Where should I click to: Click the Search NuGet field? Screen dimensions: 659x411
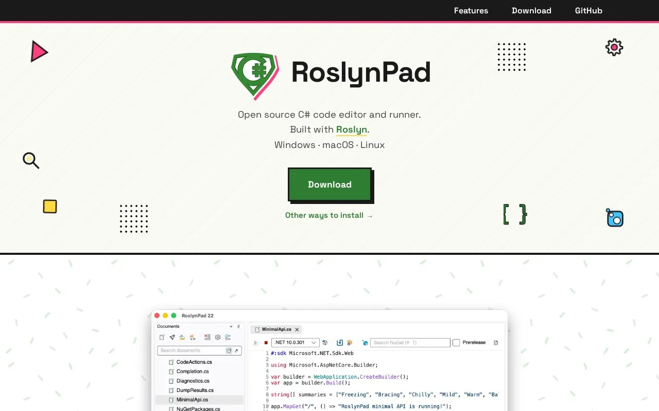tap(410, 343)
